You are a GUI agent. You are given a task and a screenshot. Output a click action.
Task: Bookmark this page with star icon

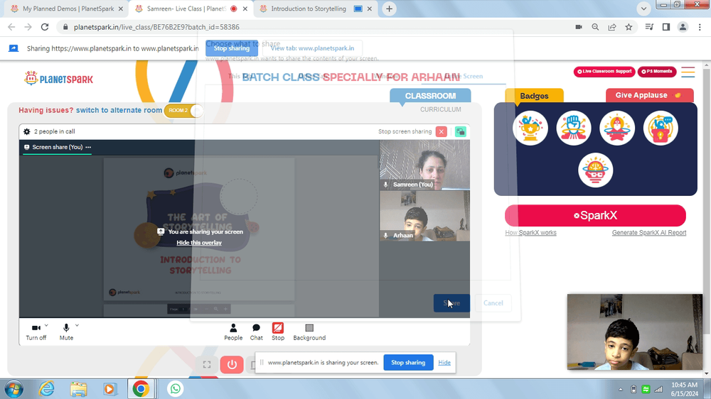629,27
